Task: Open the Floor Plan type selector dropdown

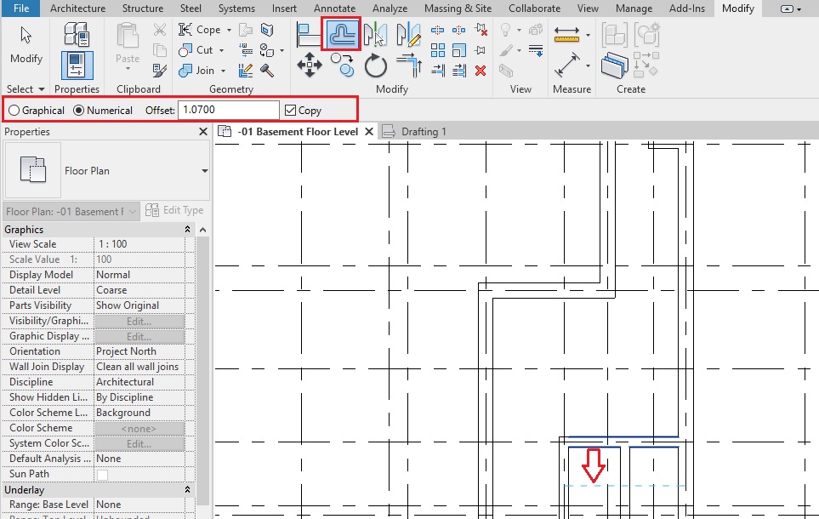Action: [x=204, y=171]
